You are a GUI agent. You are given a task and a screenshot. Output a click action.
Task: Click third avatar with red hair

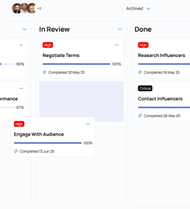click(32, 8)
